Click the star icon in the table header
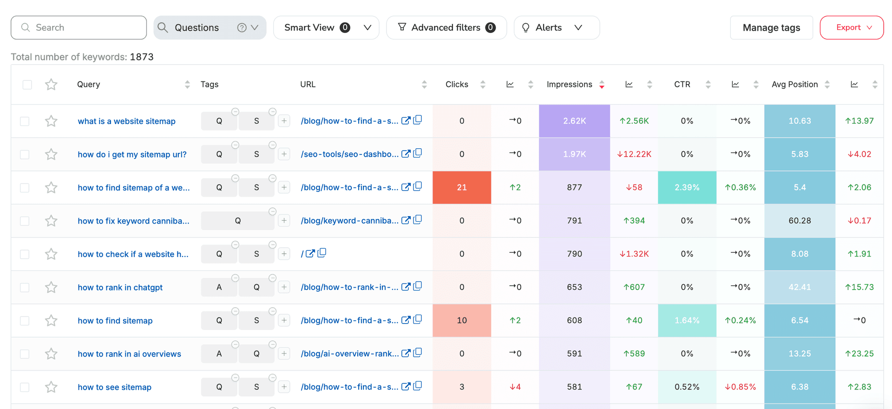The width and height of the screenshot is (892, 409). (51, 85)
